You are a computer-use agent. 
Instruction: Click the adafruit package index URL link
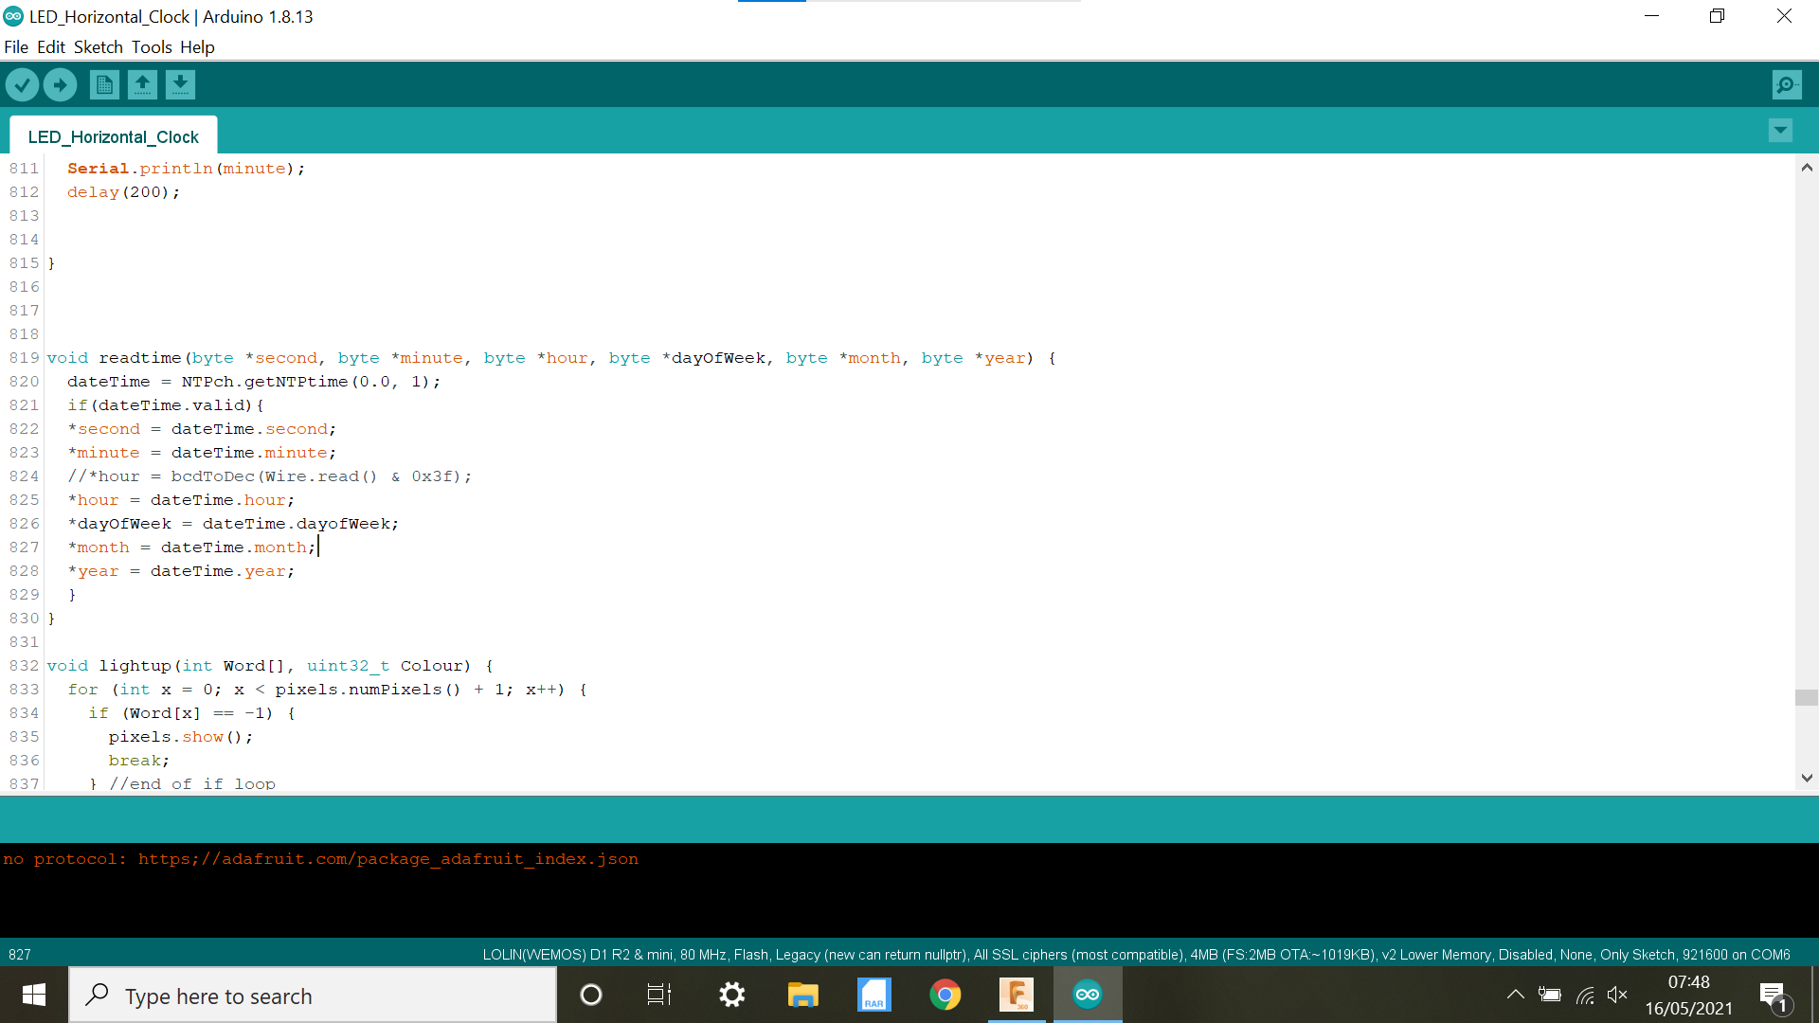click(388, 859)
